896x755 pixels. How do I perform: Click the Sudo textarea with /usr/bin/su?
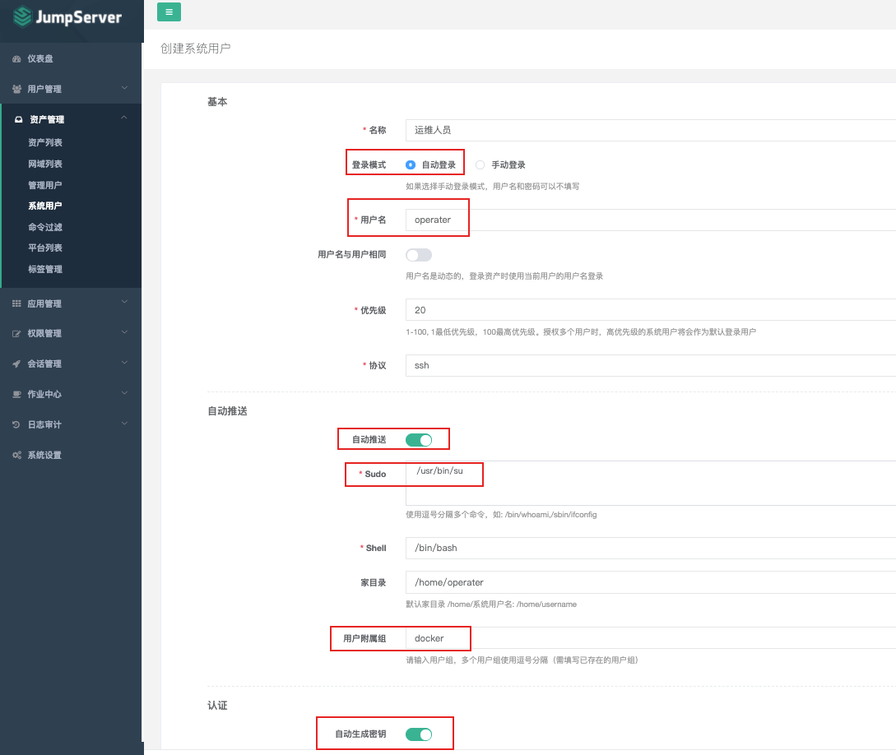click(650, 483)
